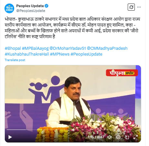This screenshot has height=146, width=149.
Task: Click the @PeoplesUpdate handle
Action: pos(31,11)
